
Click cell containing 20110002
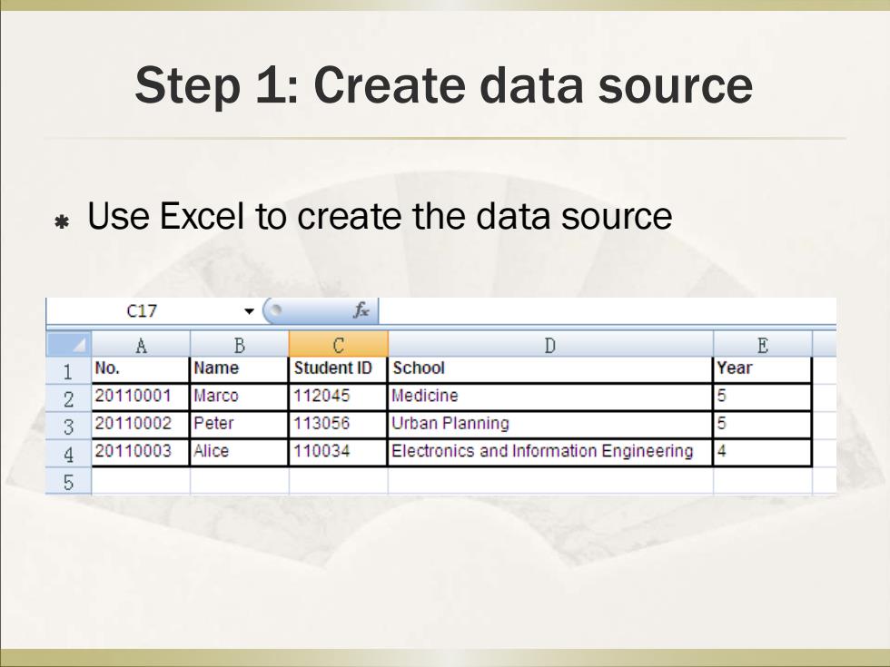(140, 425)
